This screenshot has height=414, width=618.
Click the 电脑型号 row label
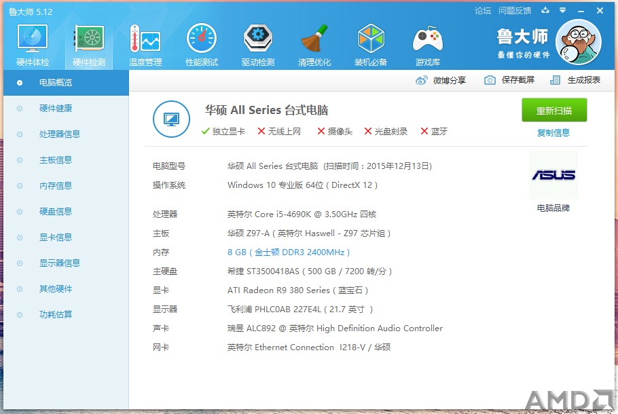tap(168, 166)
